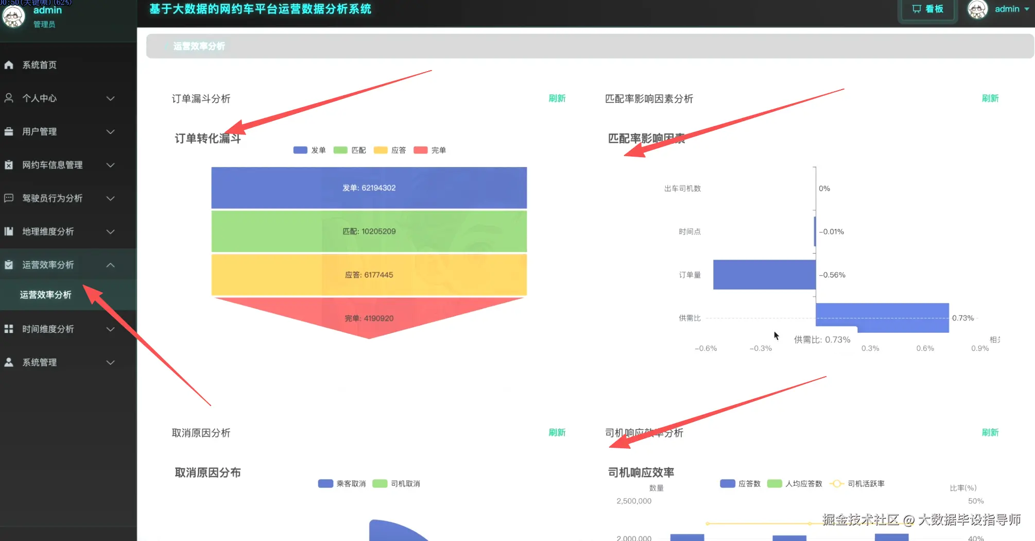This screenshot has width=1035, height=541.
Task: Click the yellow 应答 funnel segment
Action: pos(369,275)
